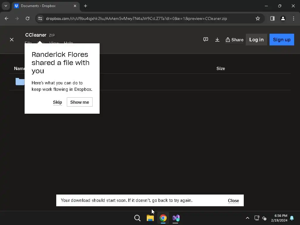Open Chrome's three-dot menu

[x=294, y=18]
